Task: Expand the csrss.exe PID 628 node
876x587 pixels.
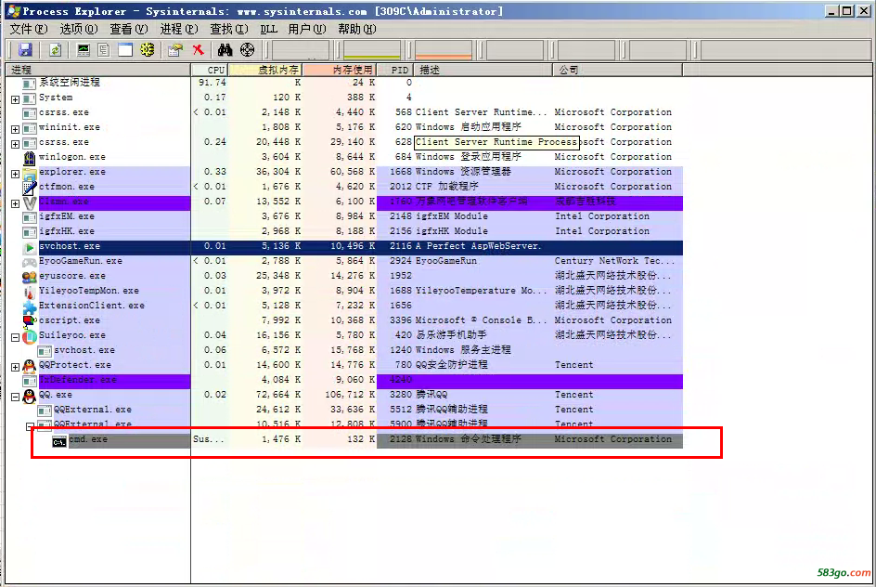Action: [x=15, y=144]
